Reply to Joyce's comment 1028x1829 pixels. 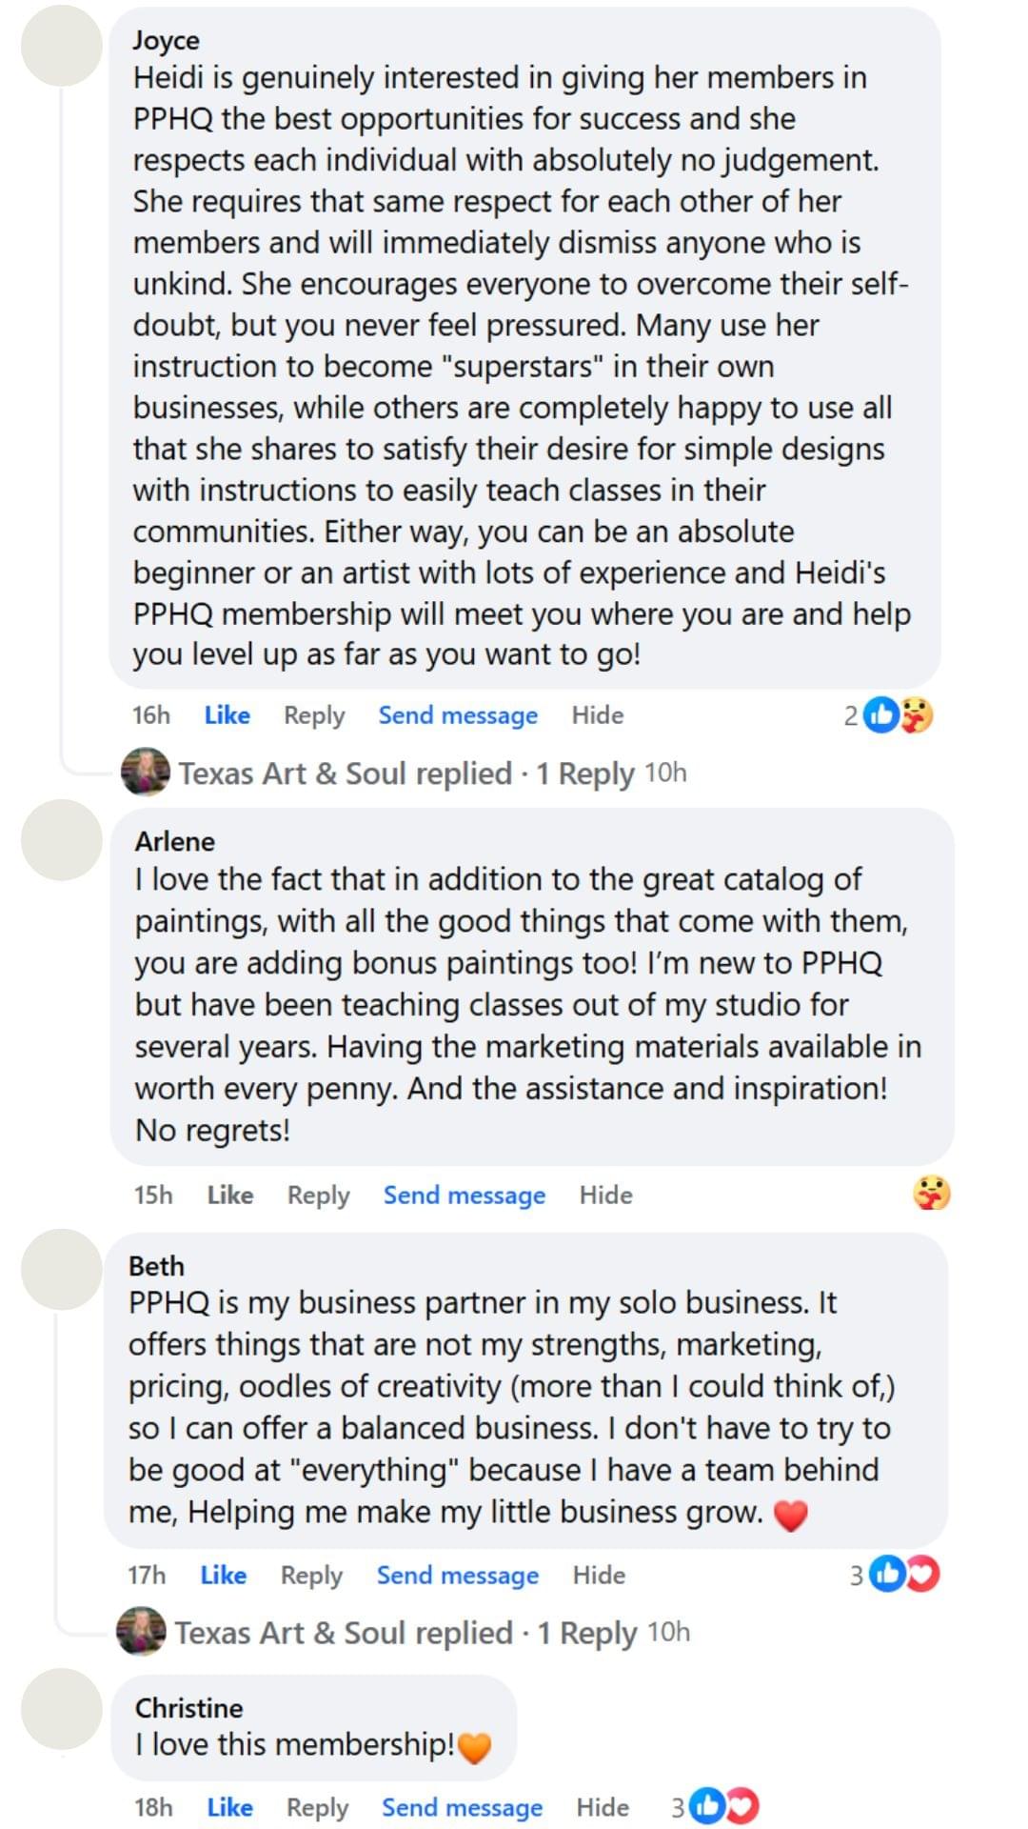coord(314,715)
